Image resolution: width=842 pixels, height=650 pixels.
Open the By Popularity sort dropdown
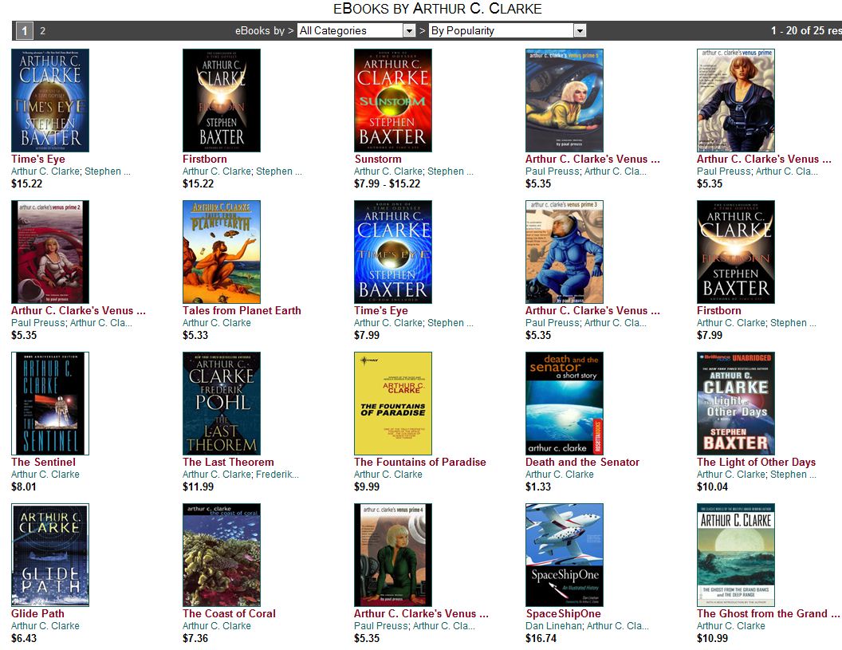(x=507, y=30)
